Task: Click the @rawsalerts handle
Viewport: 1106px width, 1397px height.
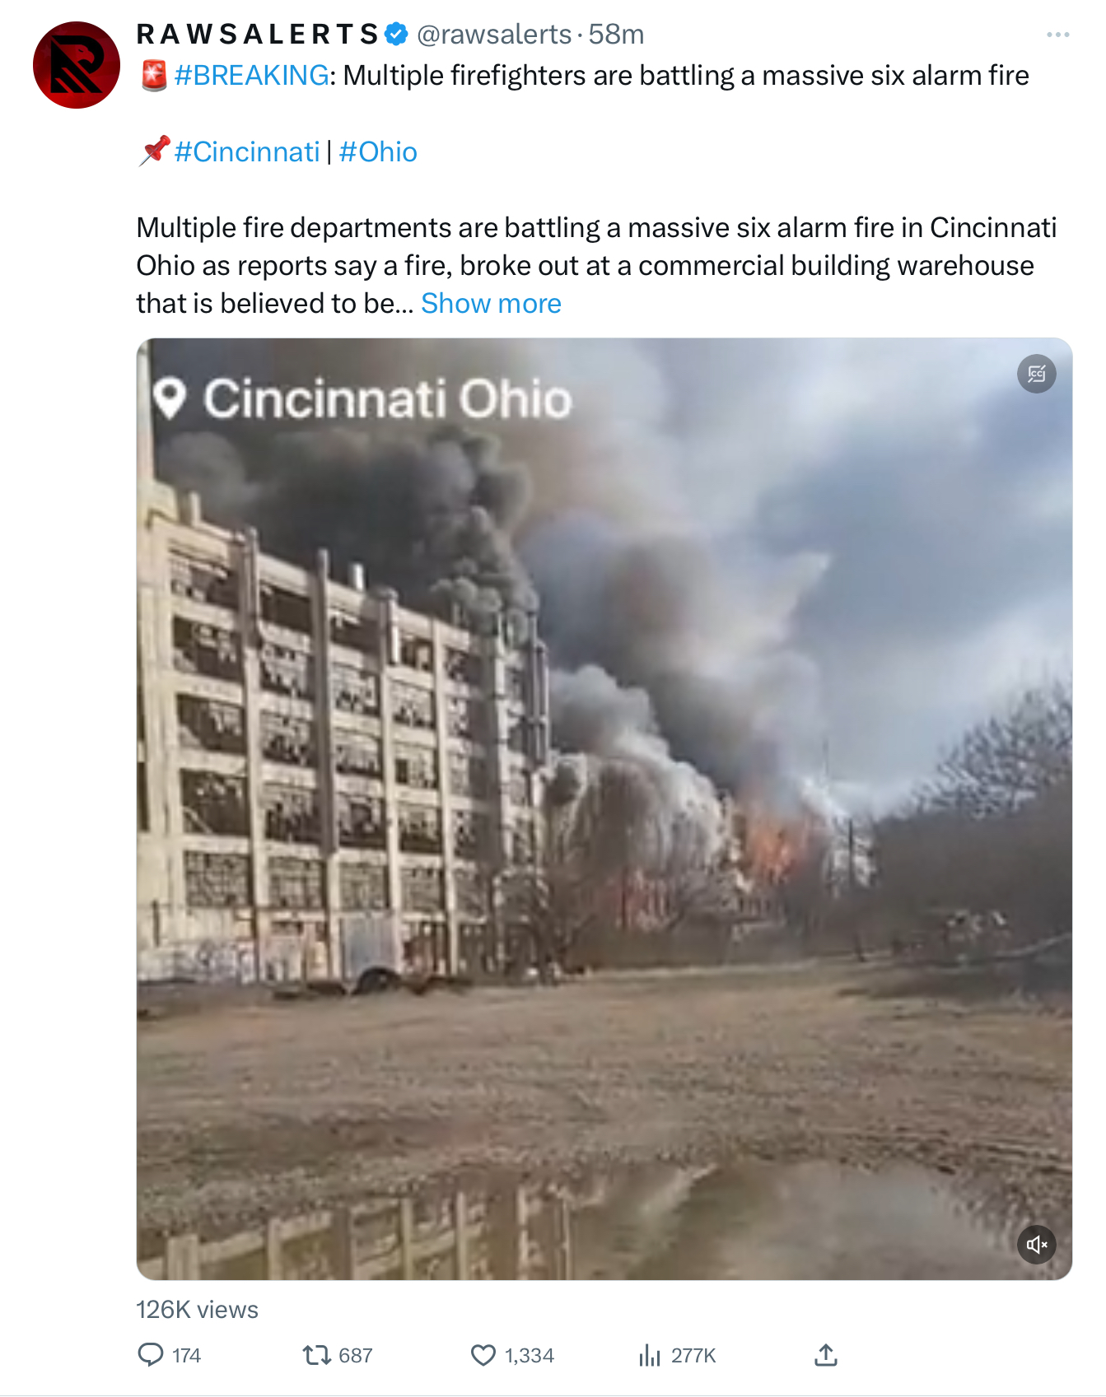Action: point(494,35)
